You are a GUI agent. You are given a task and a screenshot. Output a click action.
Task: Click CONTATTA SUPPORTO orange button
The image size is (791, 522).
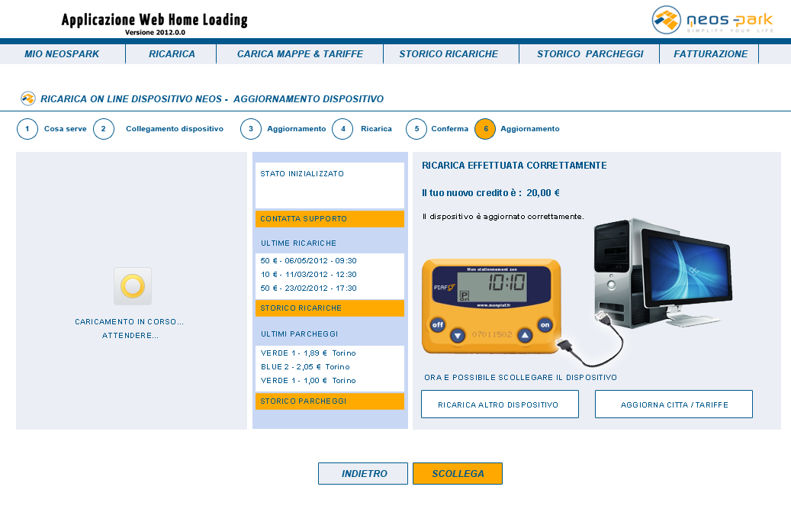click(x=330, y=218)
